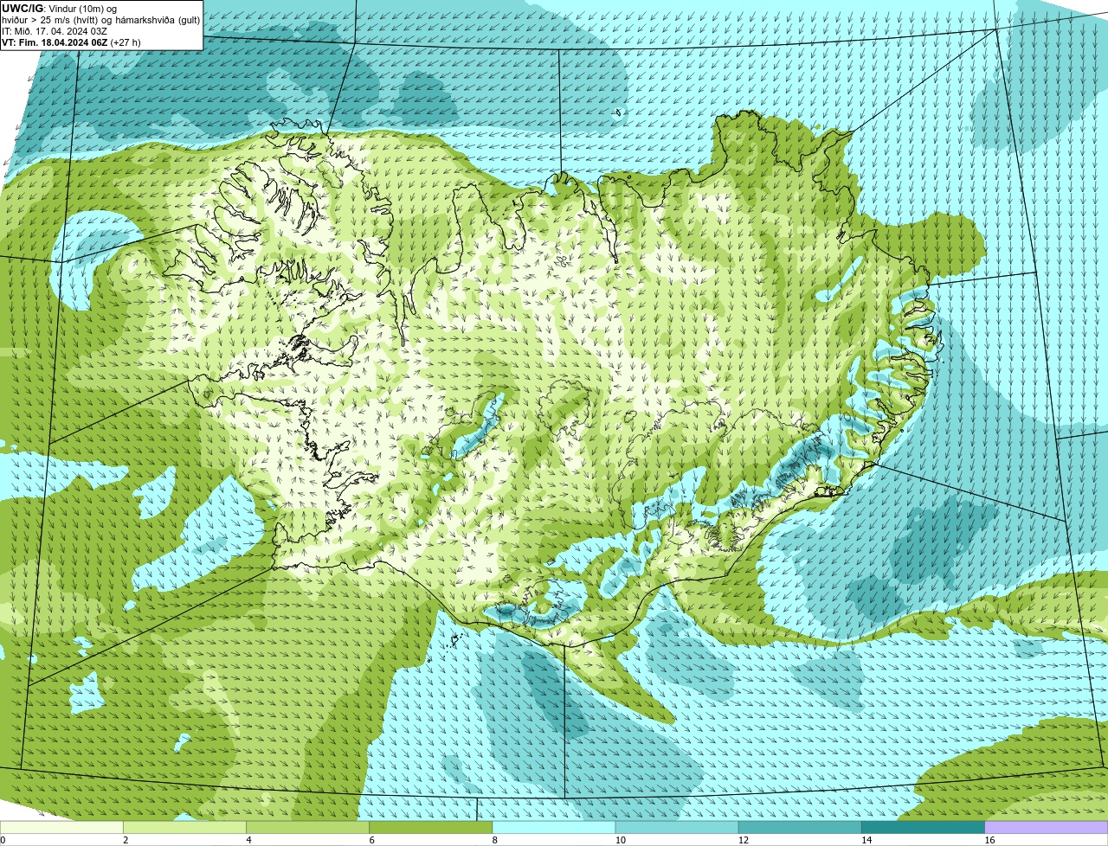
Task: Click the 14–16 m/s dark teal legend swatch
Action: point(924,828)
